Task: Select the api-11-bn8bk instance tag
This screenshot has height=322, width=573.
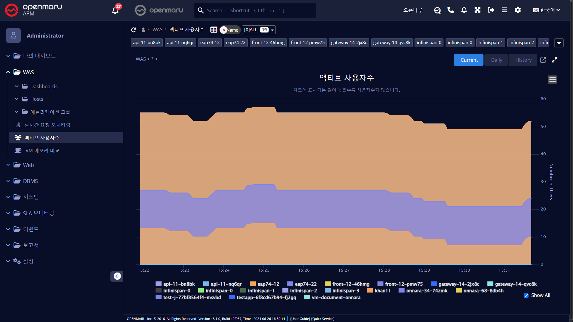Action: coord(147,43)
